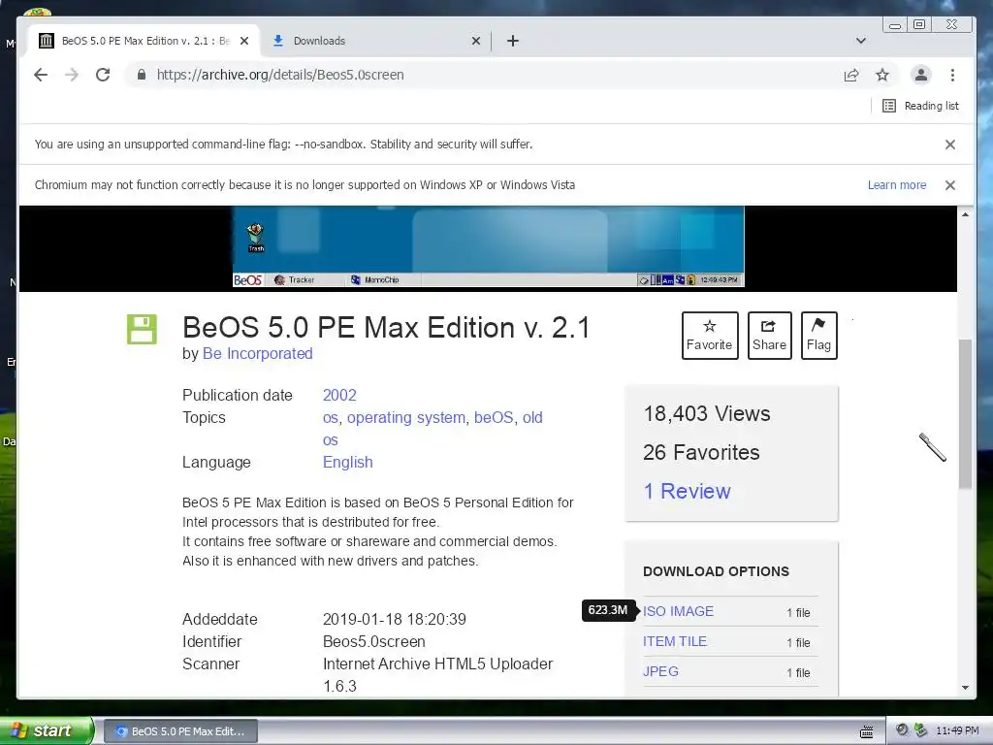Viewport: 993px width, 745px height.
Task: Open the share page icon in address bar
Action: click(x=851, y=75)
